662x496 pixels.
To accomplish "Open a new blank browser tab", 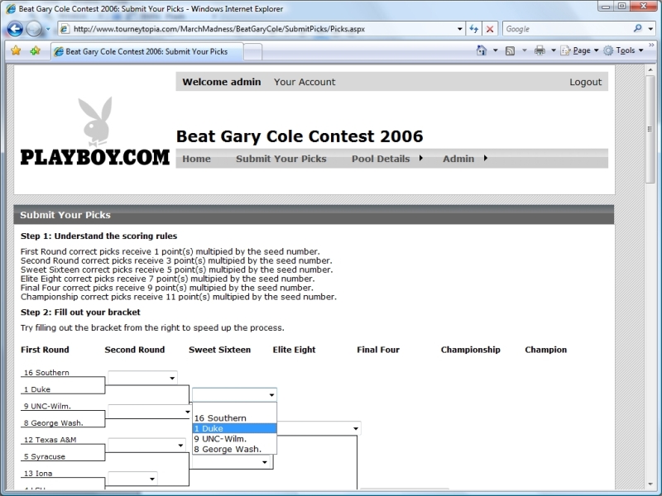I will point(252,52).
